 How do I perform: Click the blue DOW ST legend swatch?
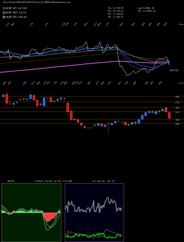[x=4, y=8]
